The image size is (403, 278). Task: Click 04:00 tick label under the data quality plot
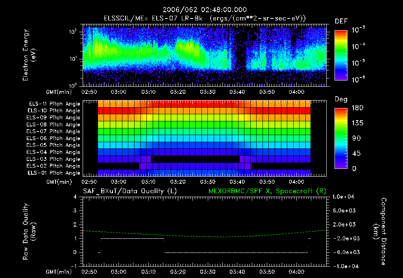(x=297, y=272)
